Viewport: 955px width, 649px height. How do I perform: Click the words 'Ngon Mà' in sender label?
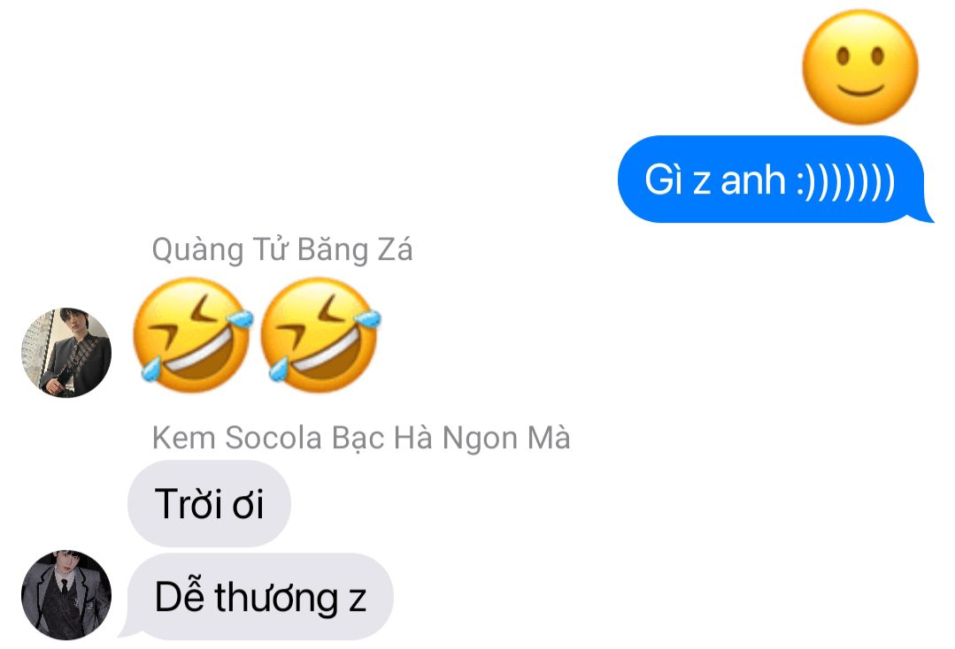click(506, 439)
